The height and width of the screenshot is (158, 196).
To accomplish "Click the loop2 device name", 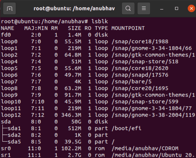I will coord(9,55).
